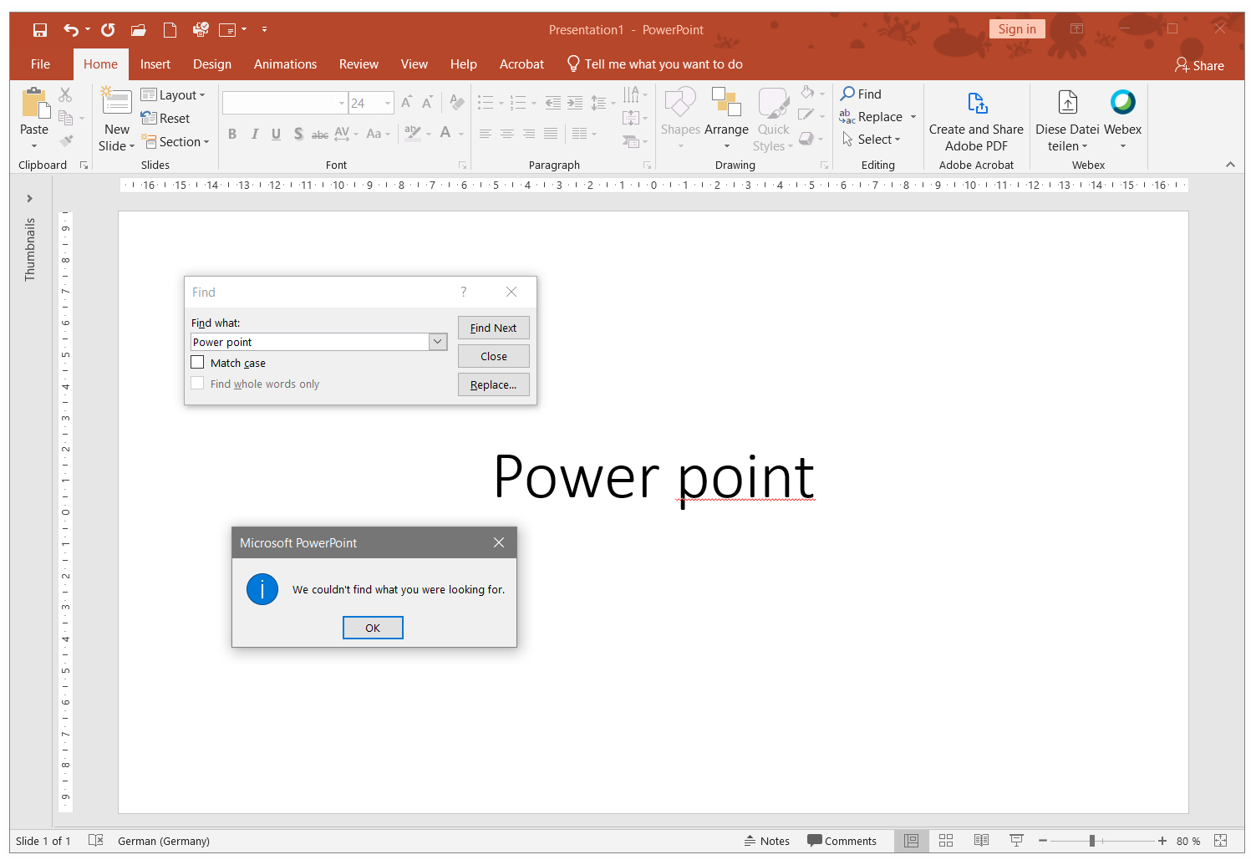Undo the last action in the quick access toolbar
Screen dimensions: 1251x865
71,30
